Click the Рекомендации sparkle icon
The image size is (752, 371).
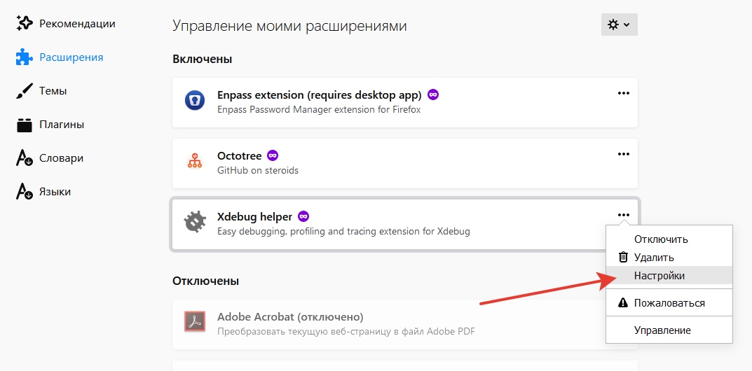coord(24,24)
